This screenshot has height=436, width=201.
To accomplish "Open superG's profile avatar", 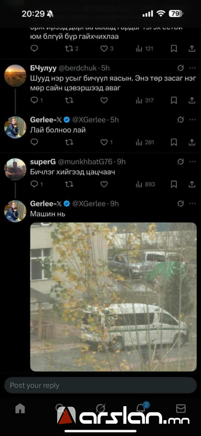I will click(15, 169).
